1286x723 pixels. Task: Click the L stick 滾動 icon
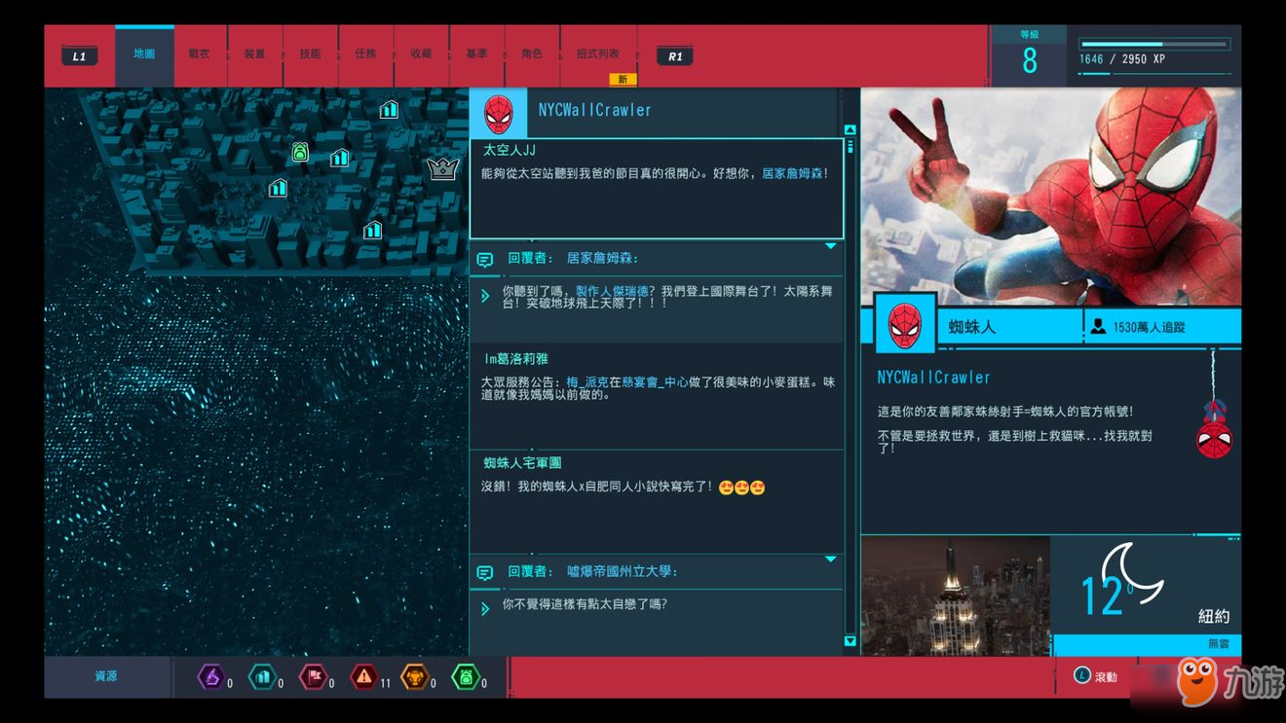[1081, 675]
